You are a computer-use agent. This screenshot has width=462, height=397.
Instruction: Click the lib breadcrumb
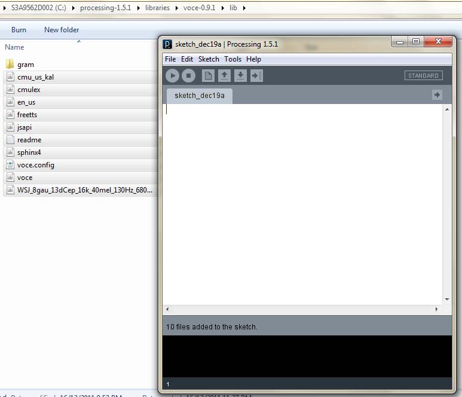(233, 8)
